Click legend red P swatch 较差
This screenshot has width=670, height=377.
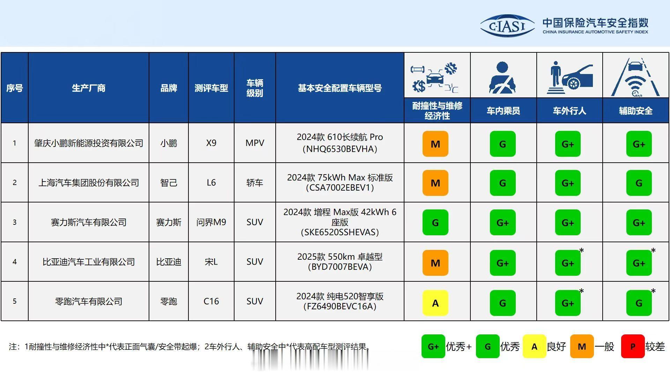[x=633, y=346]
